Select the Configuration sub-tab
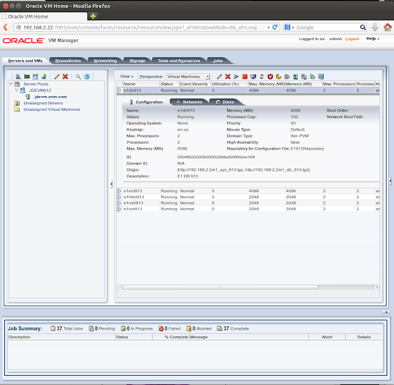Screen dimensions: 394x385 [147, 102]
